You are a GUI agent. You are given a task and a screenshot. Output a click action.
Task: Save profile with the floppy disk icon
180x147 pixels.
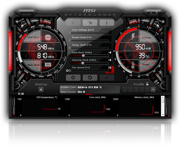point(153,90)
